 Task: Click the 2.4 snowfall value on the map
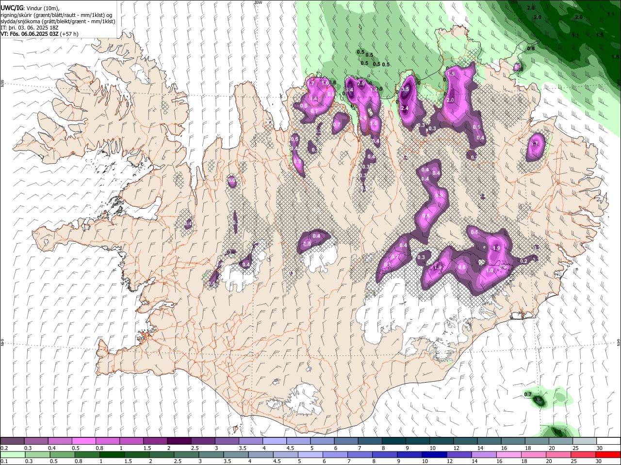[x=405, y=108]
